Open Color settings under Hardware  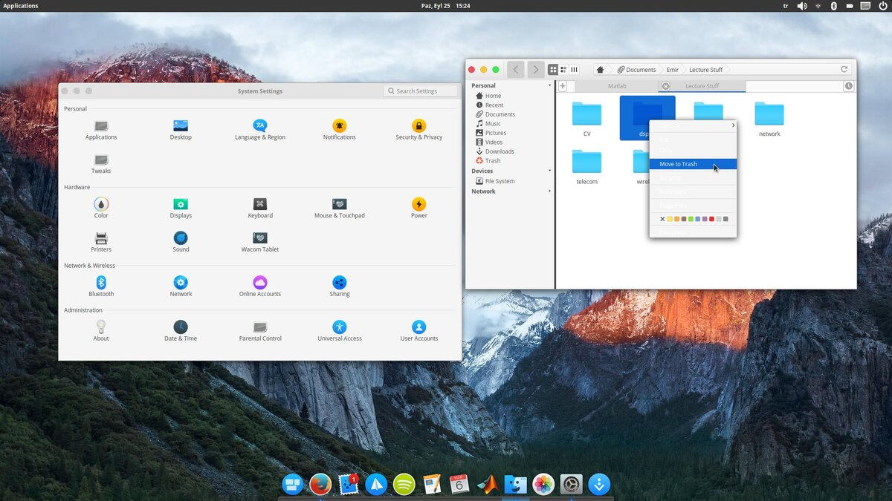[x=101, y=209]
